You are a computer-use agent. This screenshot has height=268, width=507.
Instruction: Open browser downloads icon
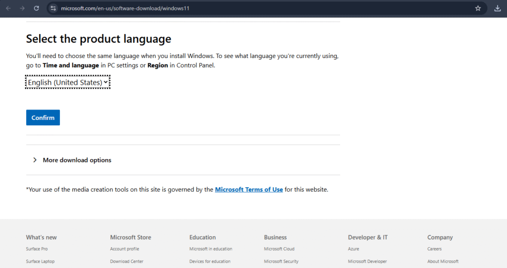(x=497, y=8)
